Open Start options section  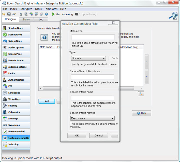tap(16, 28)
